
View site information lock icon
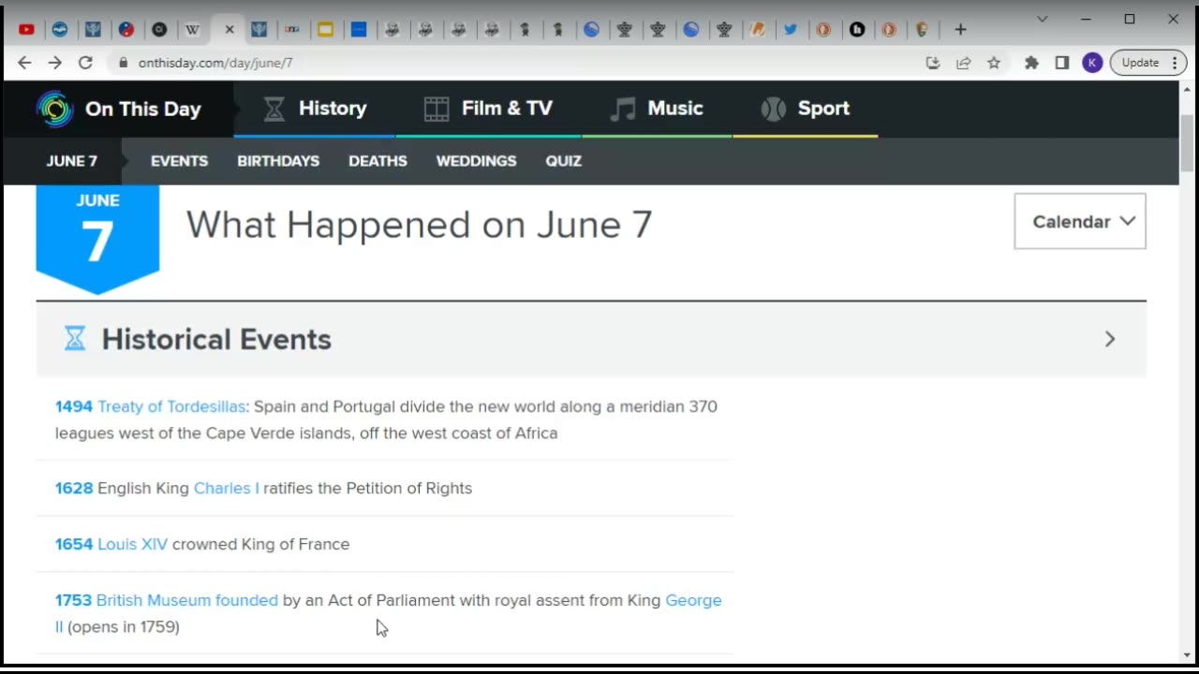pos(122,63)
